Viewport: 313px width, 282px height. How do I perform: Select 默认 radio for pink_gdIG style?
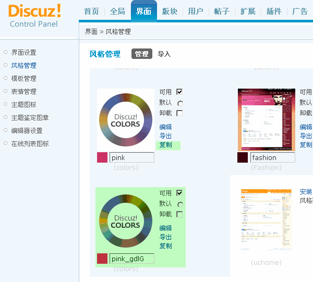(180, 204)
